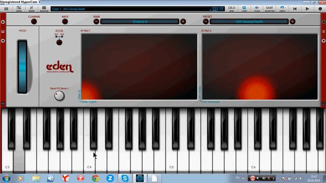Select next bank with plus button

183,21
